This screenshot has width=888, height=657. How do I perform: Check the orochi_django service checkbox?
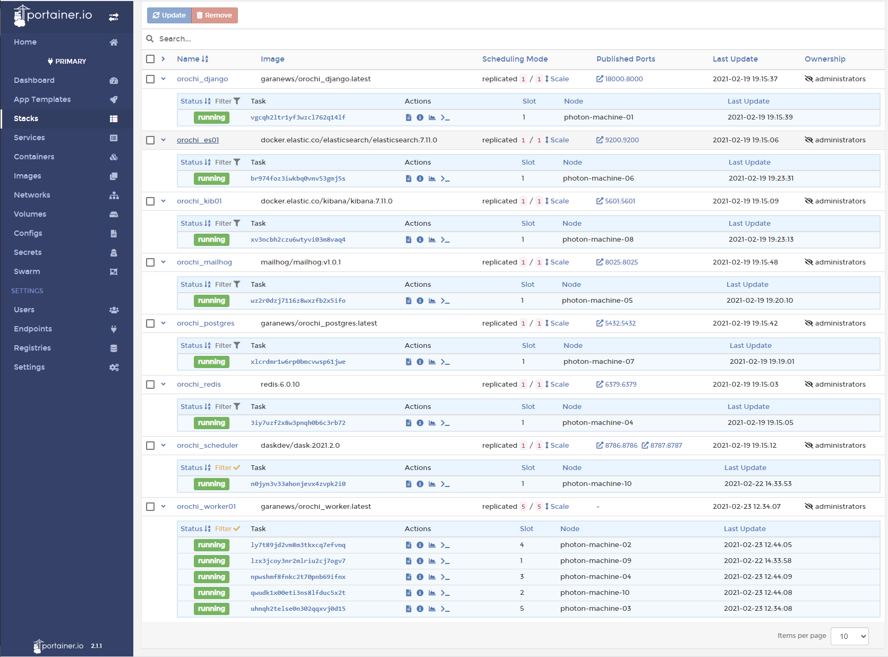point(150,79)
